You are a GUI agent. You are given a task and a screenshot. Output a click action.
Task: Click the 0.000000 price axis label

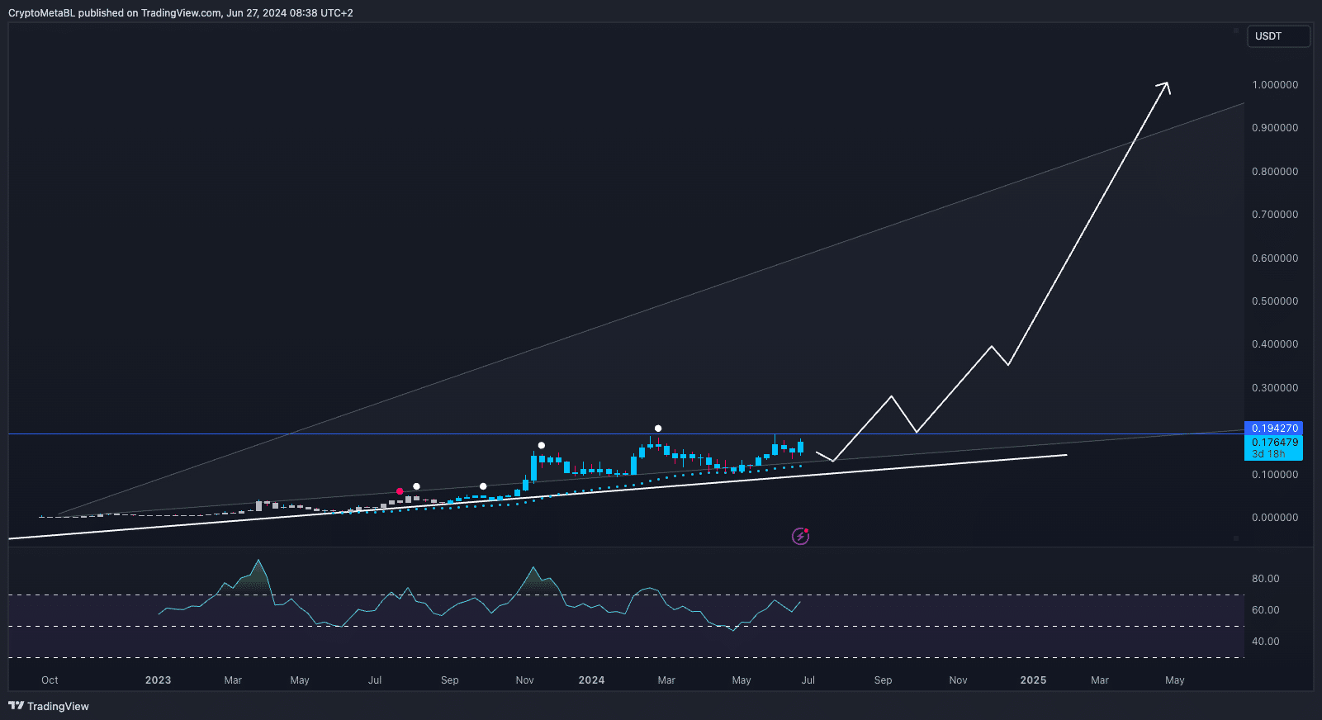pos(1275,518)
